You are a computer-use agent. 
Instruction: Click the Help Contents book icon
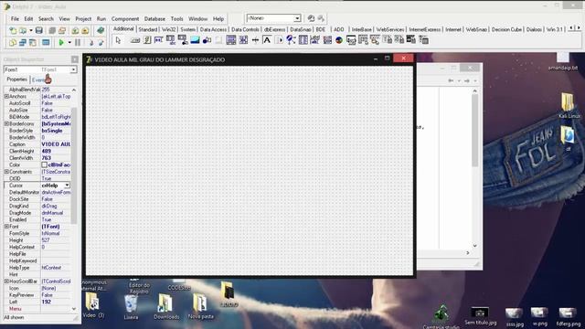[x=101, y=30]
